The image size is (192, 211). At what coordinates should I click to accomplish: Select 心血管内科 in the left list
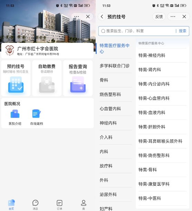[x=110, y=109]
